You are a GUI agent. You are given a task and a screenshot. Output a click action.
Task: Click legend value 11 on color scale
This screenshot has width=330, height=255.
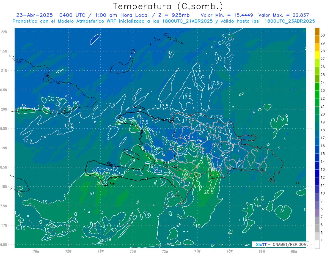pyautogui.click(x=323, y=185)
